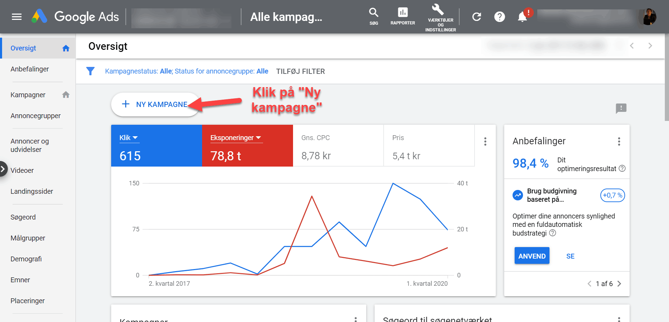The image size is (669, 322).
Task: Click the blurred account name field
Action: [x=181, y=18]
